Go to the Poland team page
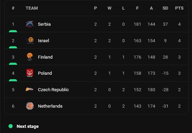 (x=45, y=73)
